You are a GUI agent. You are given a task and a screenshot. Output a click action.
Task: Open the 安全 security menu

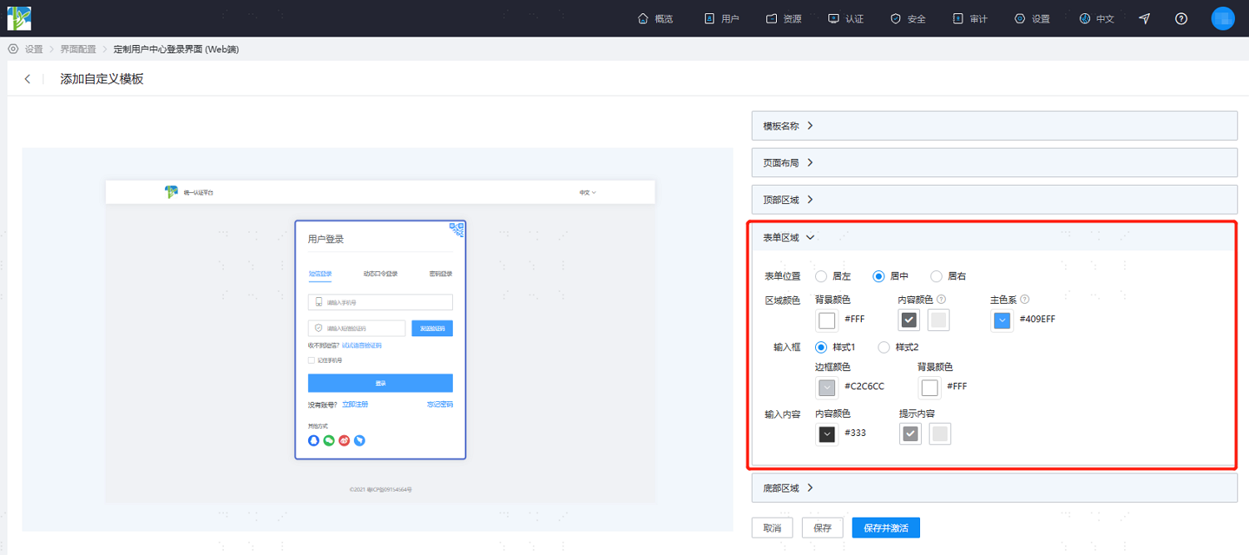908,18
